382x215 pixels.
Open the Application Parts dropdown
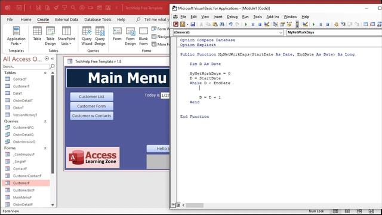pyautogui.click(x=16, y=36)
